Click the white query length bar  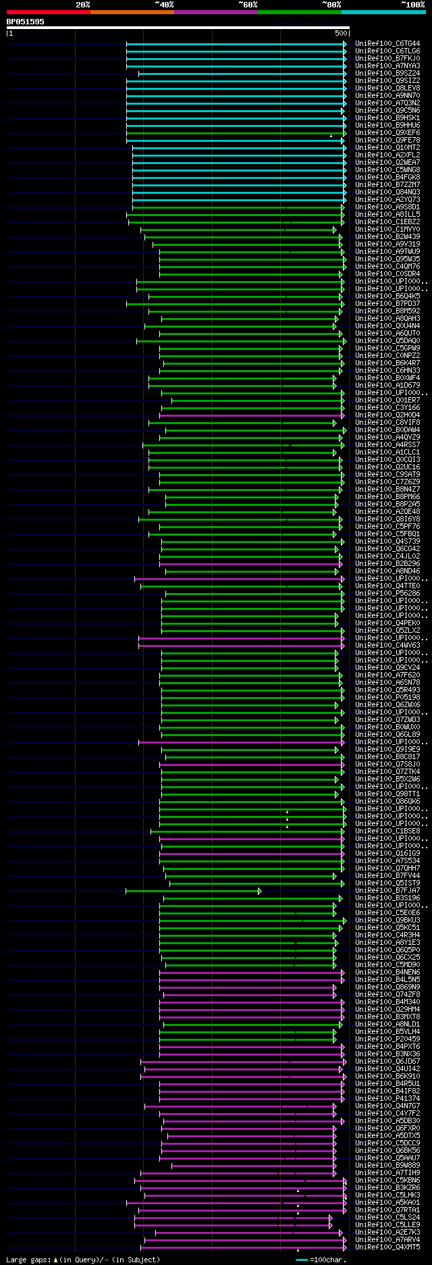point(178,28)
